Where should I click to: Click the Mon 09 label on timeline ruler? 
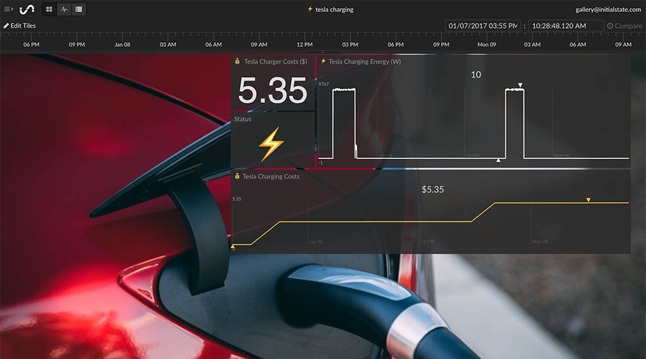[486, 45]
